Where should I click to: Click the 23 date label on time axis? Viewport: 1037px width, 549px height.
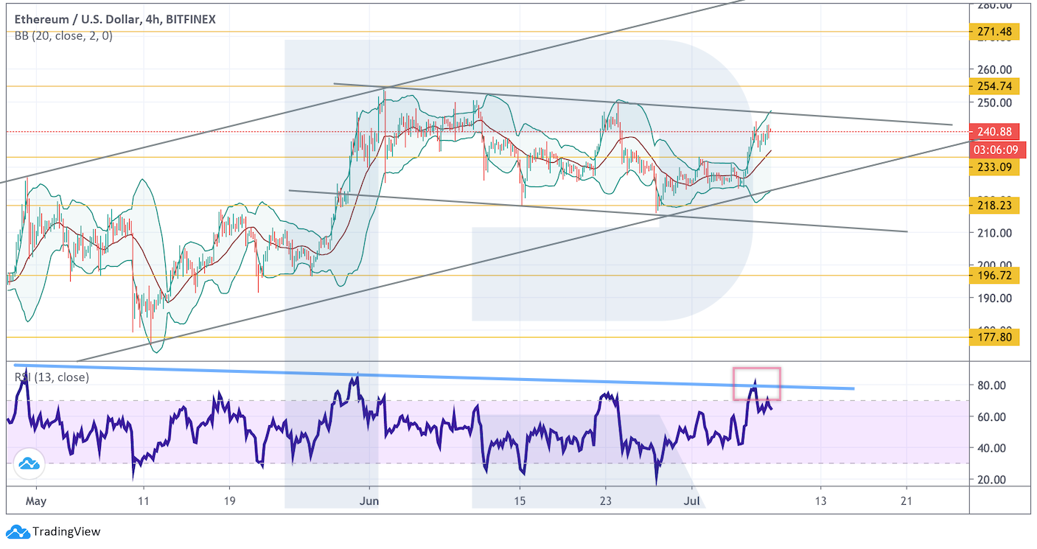tap(605, 501)
